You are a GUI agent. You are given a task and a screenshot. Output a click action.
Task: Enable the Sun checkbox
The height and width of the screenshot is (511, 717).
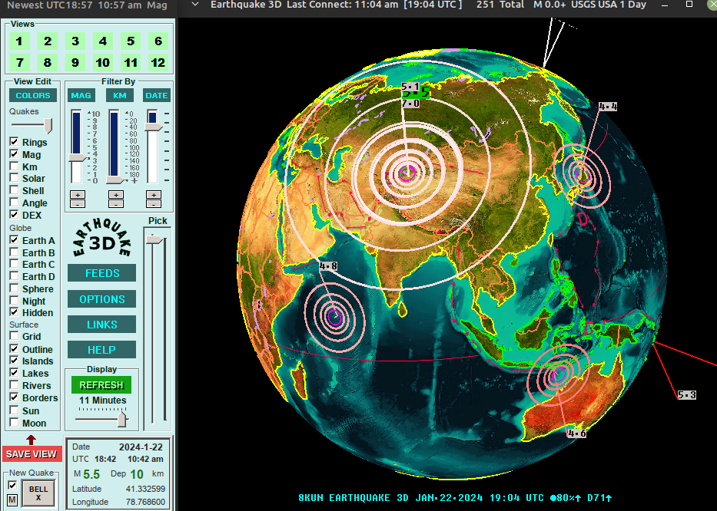(14, 410)
